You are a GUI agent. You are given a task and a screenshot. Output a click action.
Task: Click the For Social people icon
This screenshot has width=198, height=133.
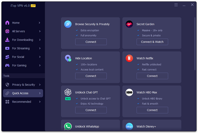pyautogui.click(x=7, y=57)
